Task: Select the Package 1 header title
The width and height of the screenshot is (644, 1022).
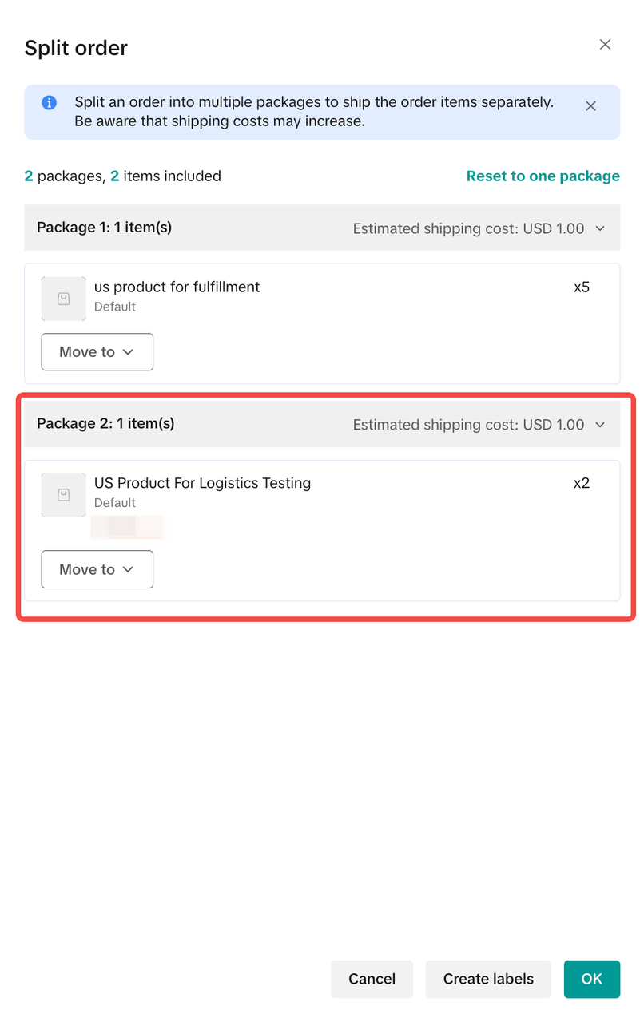Action: click(x=104, y=228)
